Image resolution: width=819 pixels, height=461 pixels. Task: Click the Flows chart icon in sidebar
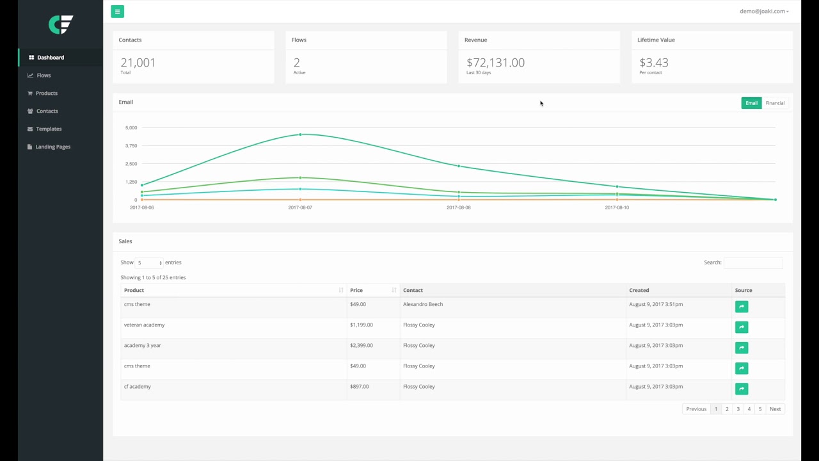tap(30, 76)
